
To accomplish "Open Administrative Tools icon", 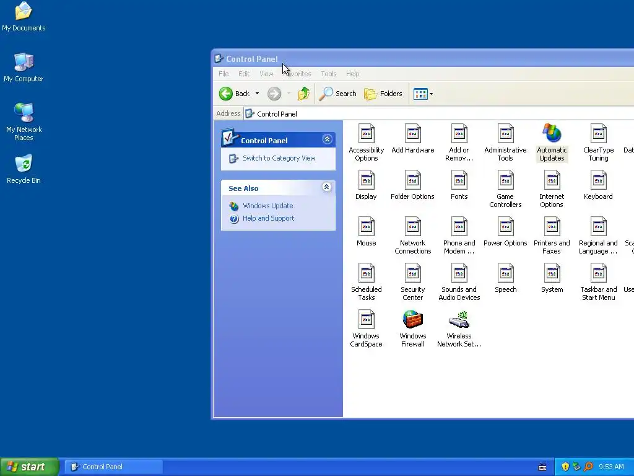I will tap(505, 143).
